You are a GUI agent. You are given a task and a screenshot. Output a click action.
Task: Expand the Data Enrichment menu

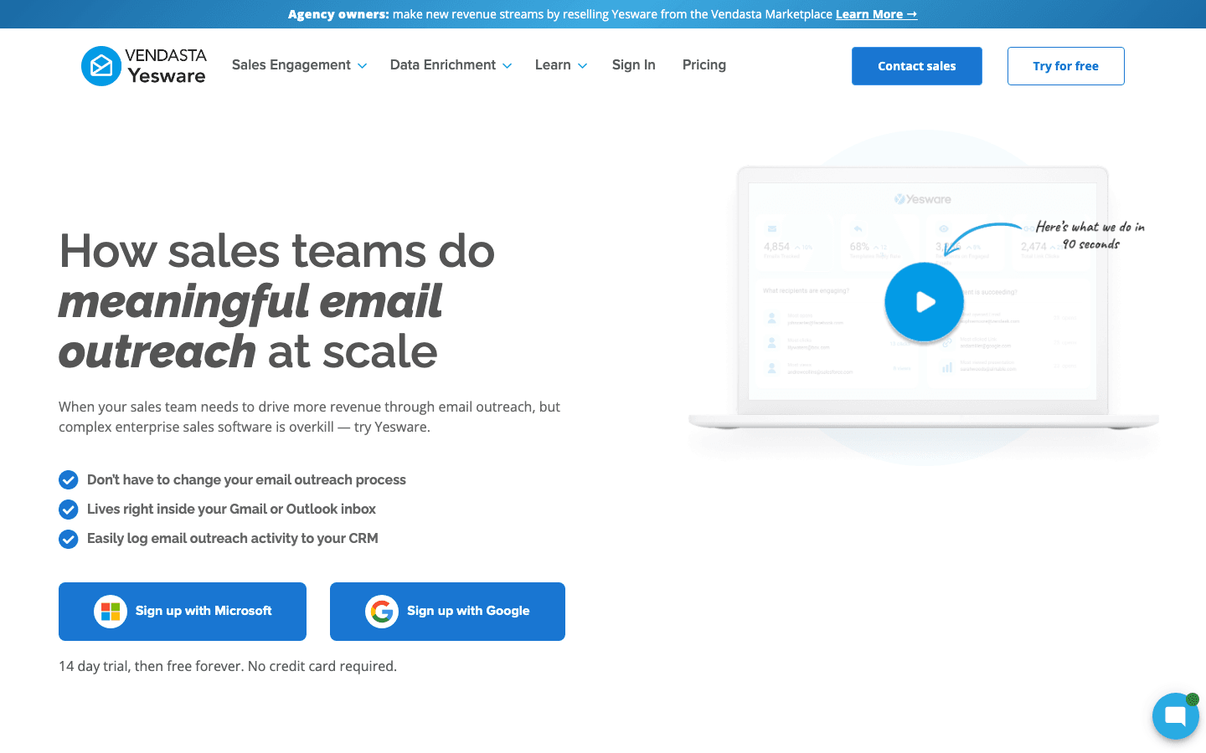451,65
